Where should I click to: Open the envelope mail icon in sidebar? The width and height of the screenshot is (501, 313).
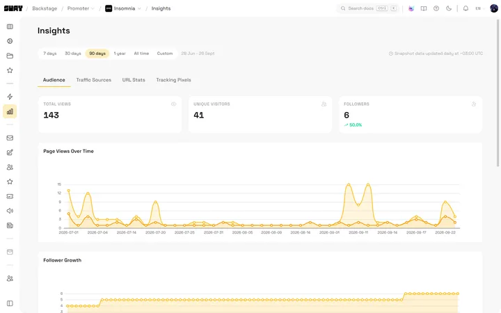[x=10, y=138]
